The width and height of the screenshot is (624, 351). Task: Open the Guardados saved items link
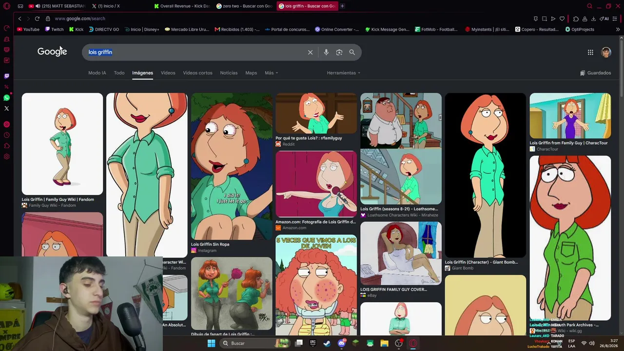click(x=595, y=73)
